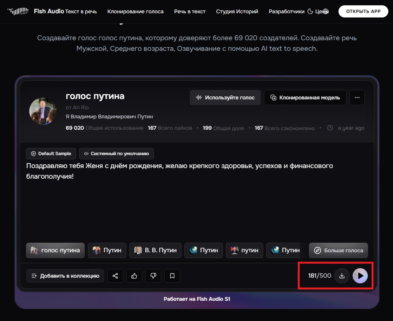The image size is (393, 321).
Task: Click the ОТКРЫТЬ APP button
Action: tap(363, 11)
